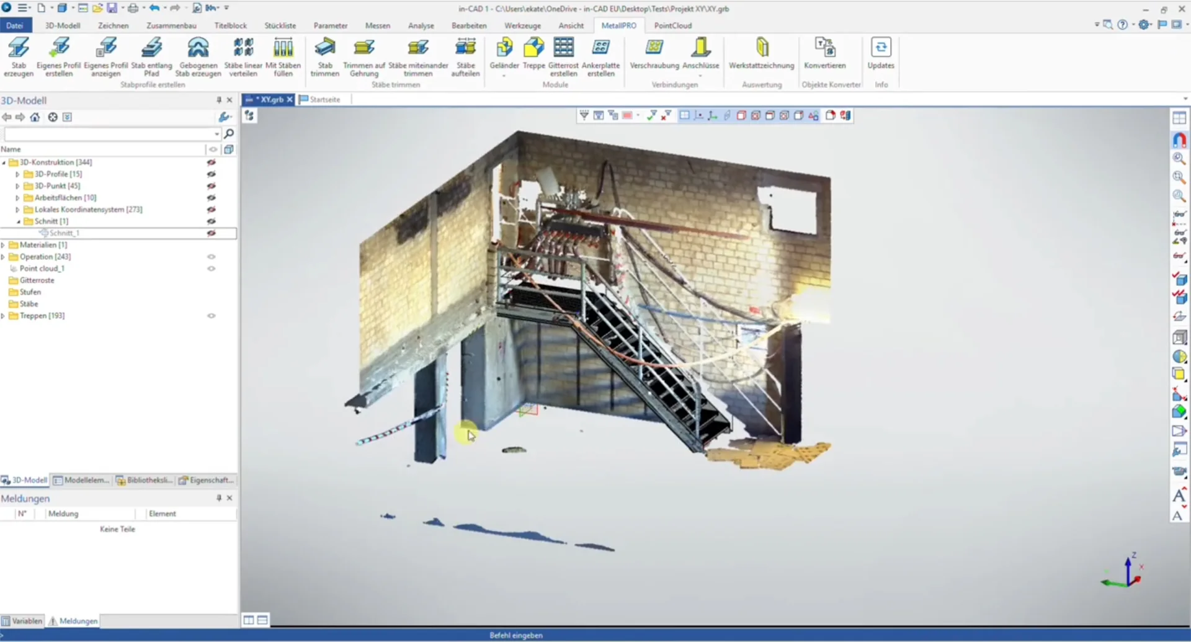The image size is (1191, 642).
Task: Switch to the PointCloud ribbon tab
Action: coord(672,25)
